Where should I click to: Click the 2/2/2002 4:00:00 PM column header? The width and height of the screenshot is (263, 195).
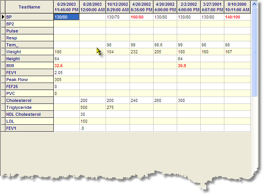click(188, 7)
